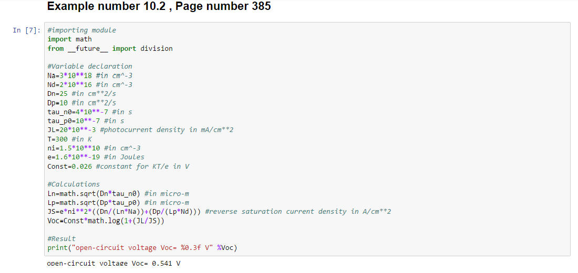578x273 pixels.
Task: Click the Nd=2*10**16 assignment line
Action: (89, 84)
